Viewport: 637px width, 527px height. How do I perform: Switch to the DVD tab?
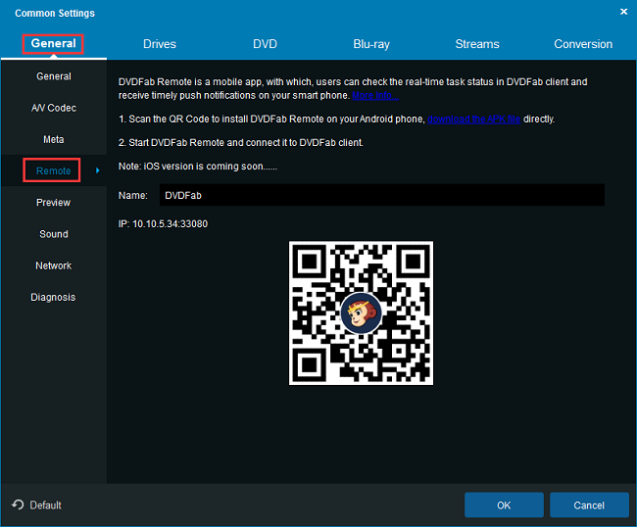265,44
